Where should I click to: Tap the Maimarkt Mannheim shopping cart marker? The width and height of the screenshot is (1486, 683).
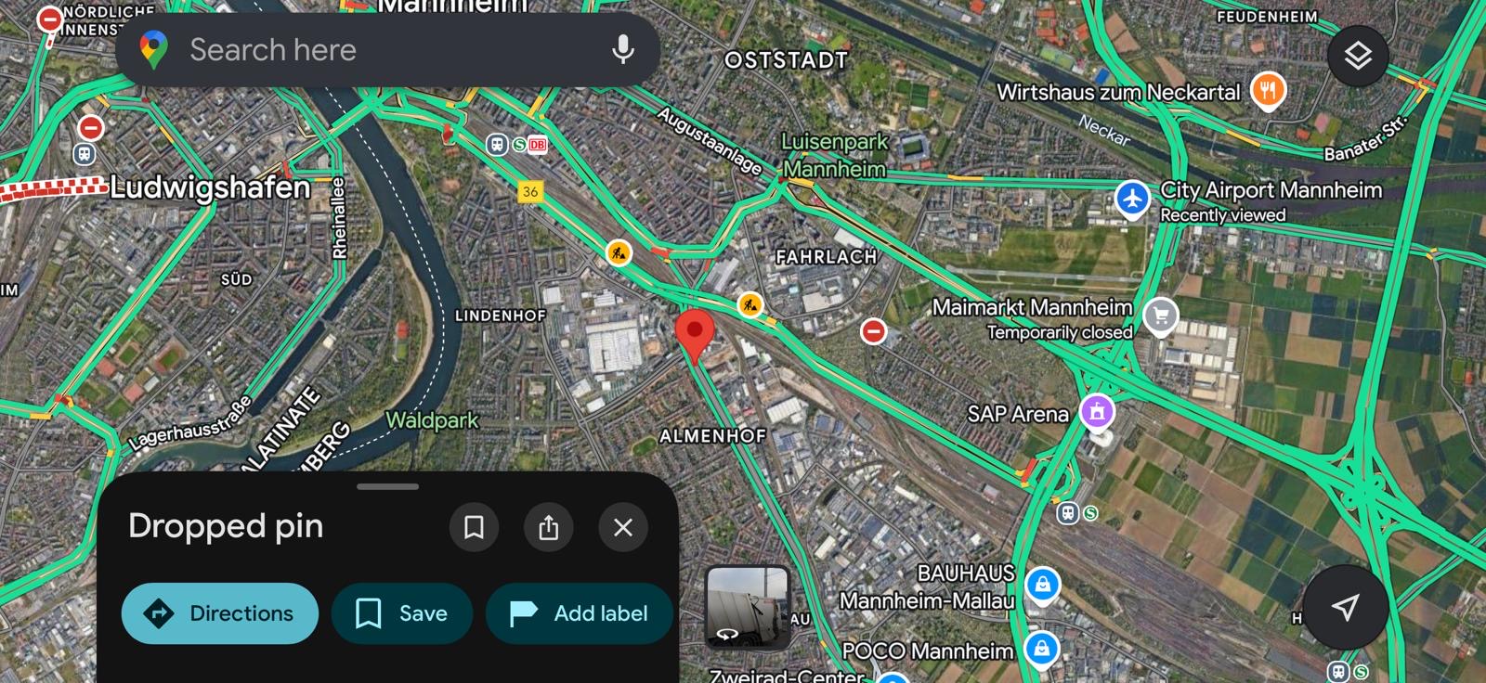pos(1160,316)
